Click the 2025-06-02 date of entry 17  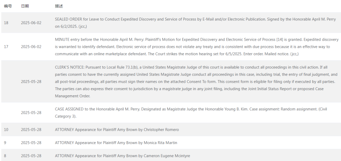31,47
